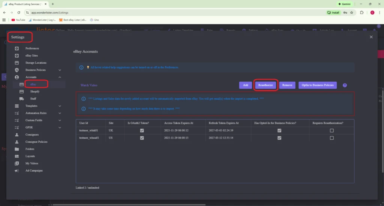Open the Best eBay Lister bookmark

73,20
